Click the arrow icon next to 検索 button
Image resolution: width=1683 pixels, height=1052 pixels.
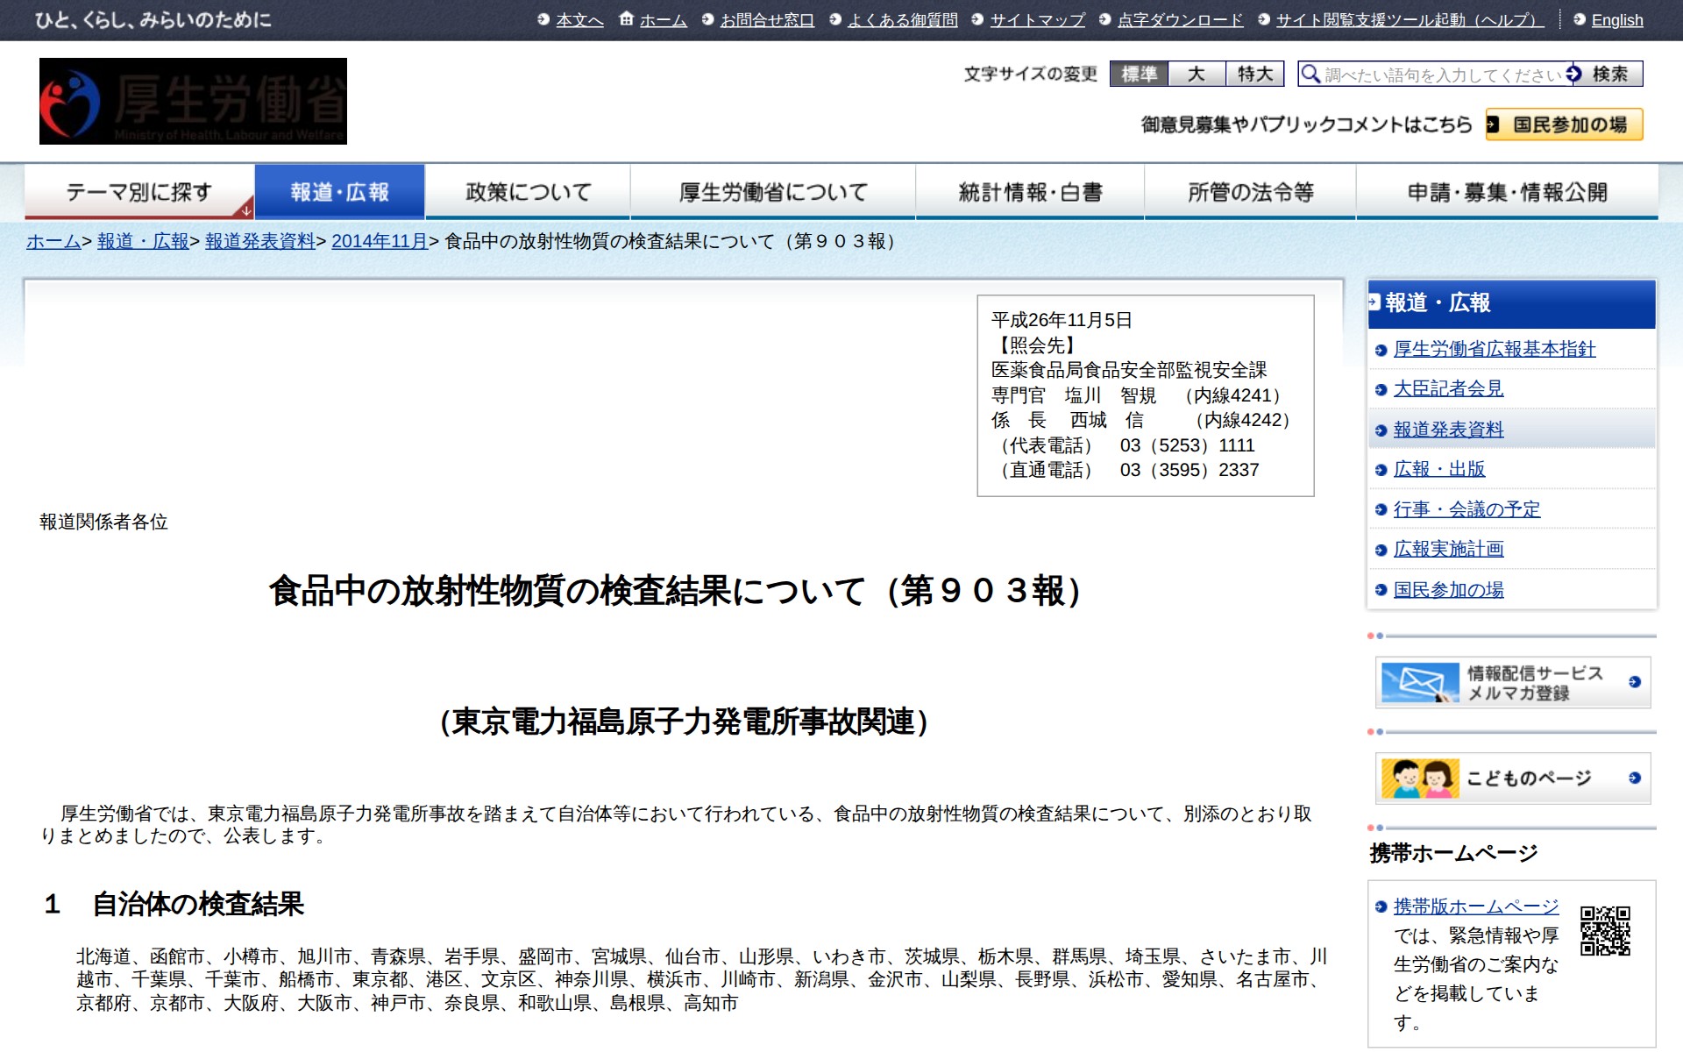(x=1573, y=75)
